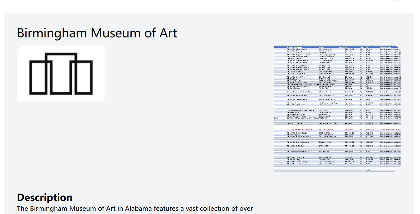Open the membership spreadsheet thumbnail
This screenshot has height=214, width=420.
[x=337, y=109]
